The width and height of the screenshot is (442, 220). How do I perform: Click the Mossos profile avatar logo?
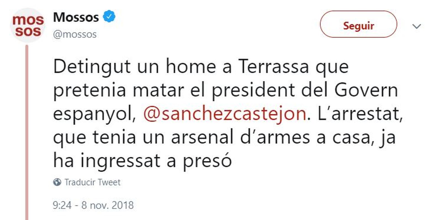[28, 25]
